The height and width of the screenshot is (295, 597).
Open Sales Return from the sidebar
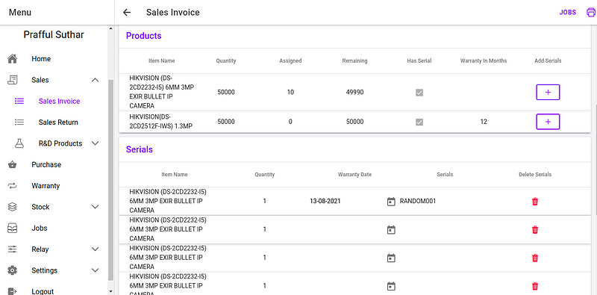[x=58, y=122]
